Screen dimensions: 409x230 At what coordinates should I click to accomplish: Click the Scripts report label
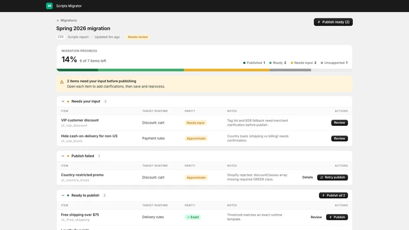pyautogui.click(x=78, y=37)
